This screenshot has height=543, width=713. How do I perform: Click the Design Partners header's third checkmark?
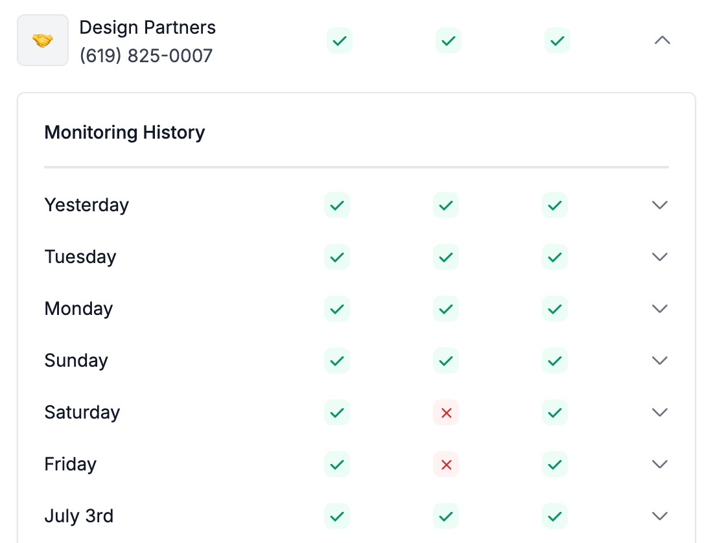click(x=557, y=40)
